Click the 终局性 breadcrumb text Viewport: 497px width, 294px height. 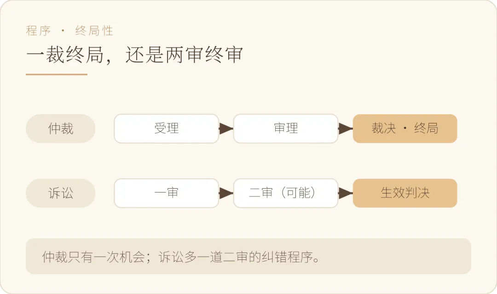click(x=94, y=31)
